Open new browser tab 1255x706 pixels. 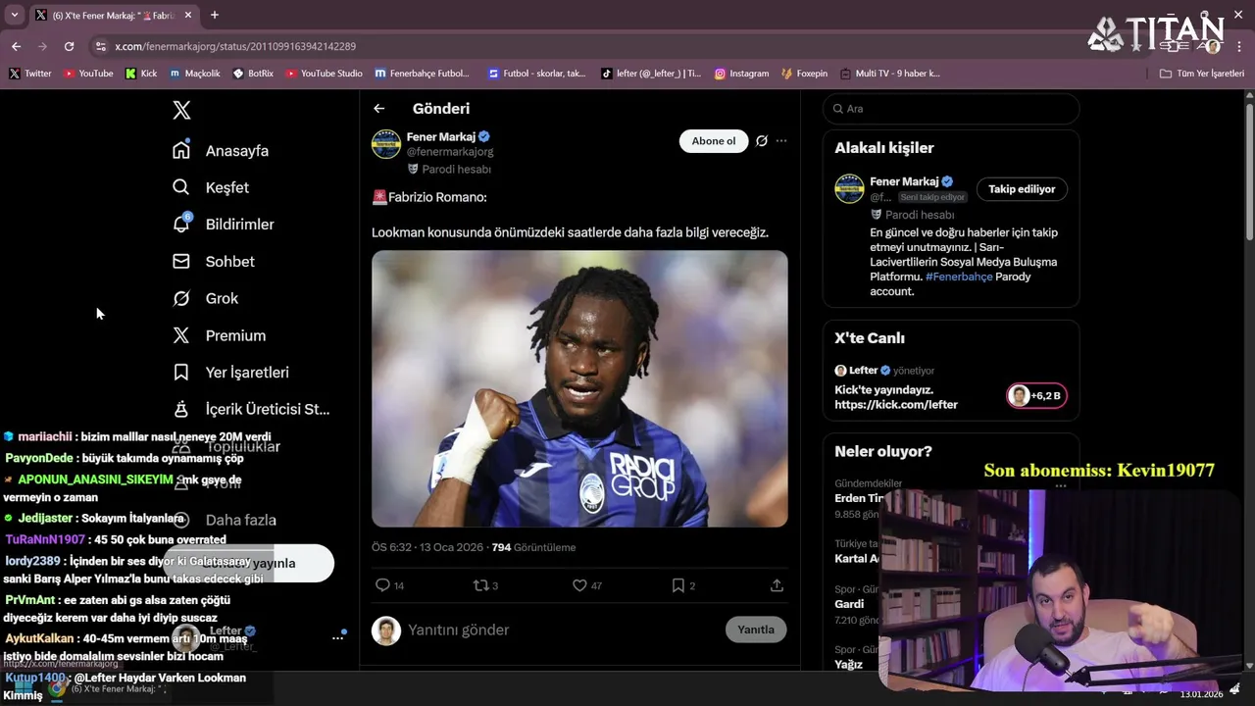tap(215, 15)
